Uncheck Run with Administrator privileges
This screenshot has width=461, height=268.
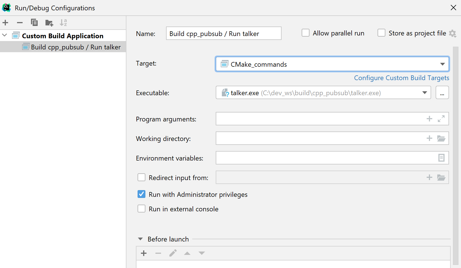pos(141,194)
